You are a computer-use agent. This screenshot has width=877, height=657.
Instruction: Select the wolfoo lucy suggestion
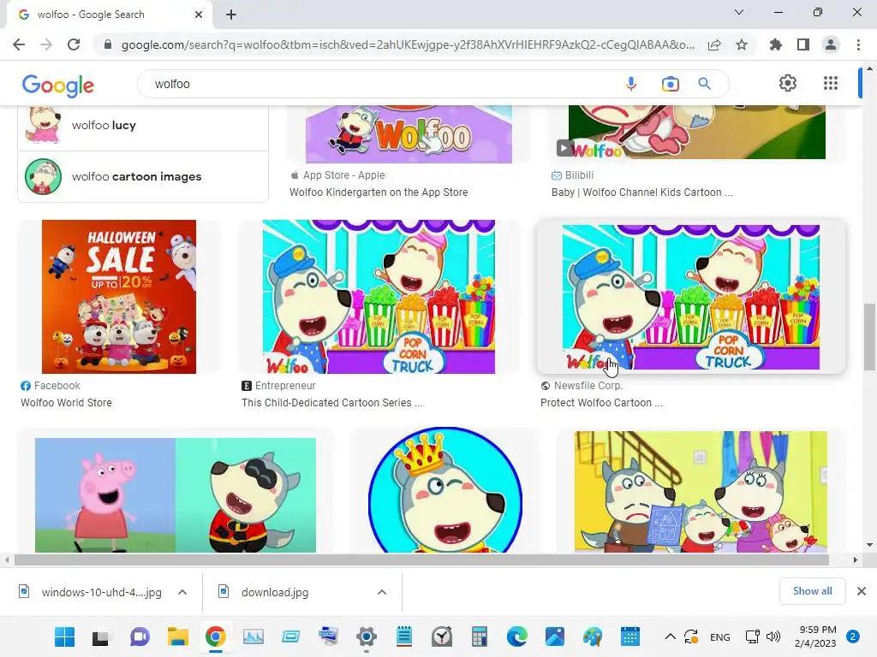(x=143, y=125)
